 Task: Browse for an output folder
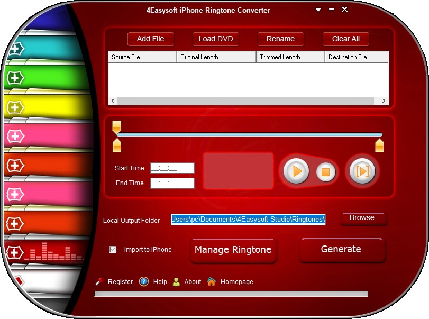[x=364, y=218]
